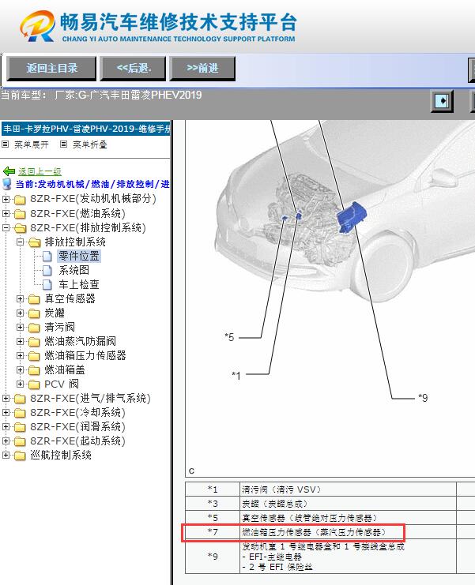Select the 排放控制系统 subfolder label
The height and width of the screenshot is (585, 475).
coord(75,242)
